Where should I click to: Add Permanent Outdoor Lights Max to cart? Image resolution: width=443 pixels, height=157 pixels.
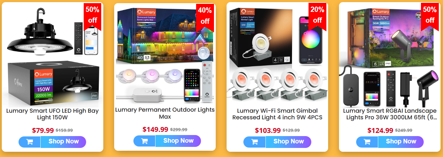tap(144, 141)
